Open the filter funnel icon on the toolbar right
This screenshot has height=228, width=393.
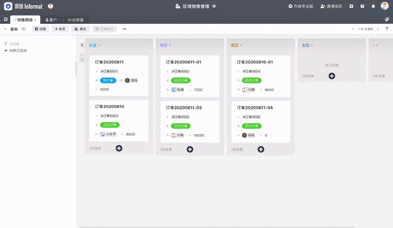coord(387,29)
